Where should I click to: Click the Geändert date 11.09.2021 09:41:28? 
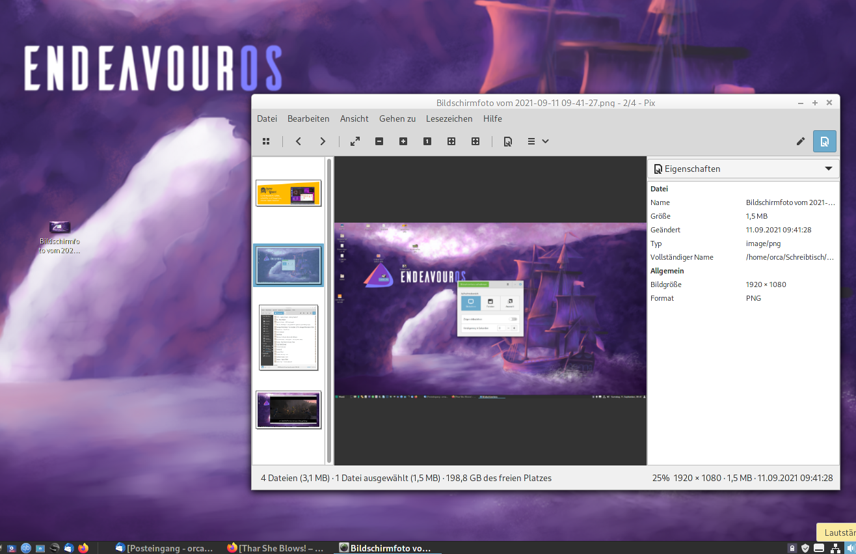coord(778,230)
